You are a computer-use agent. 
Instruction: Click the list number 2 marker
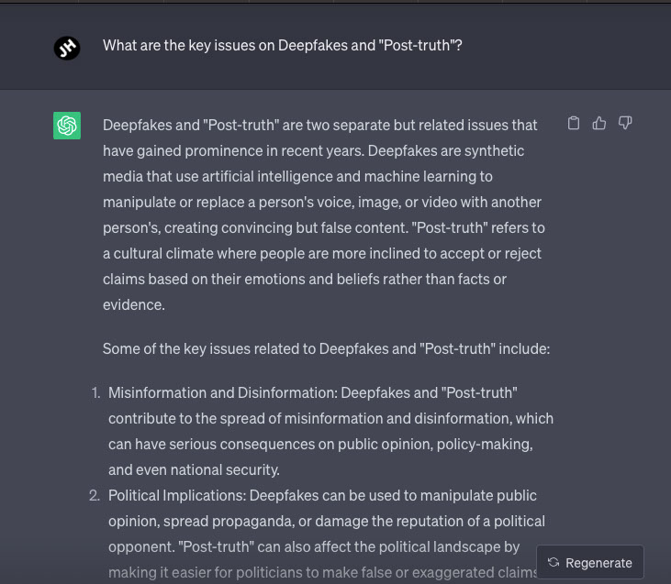(x=94, y=495)
